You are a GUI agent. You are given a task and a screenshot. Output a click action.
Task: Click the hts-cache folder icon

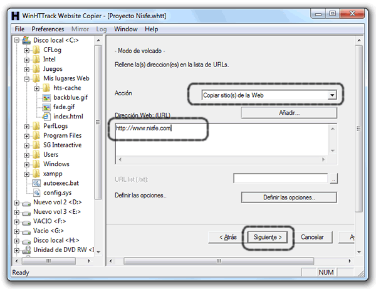[46, 88]
